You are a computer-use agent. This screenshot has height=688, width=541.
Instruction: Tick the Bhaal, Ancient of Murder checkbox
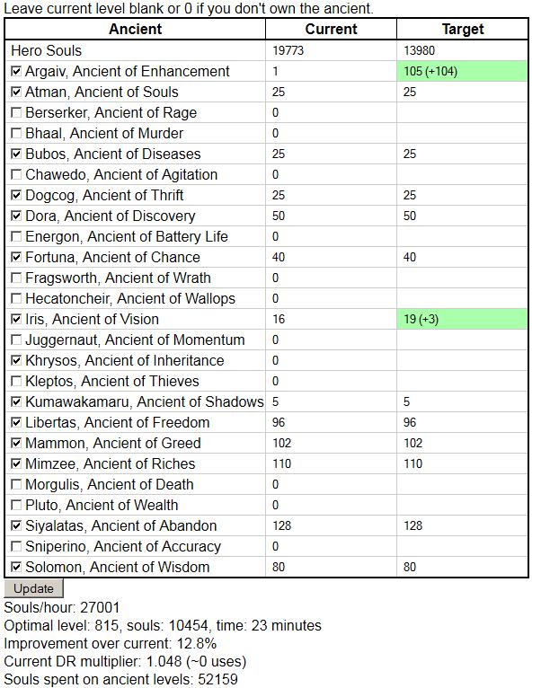point(16,133)
